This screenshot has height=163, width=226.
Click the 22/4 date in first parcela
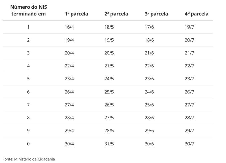coord(69,66)
